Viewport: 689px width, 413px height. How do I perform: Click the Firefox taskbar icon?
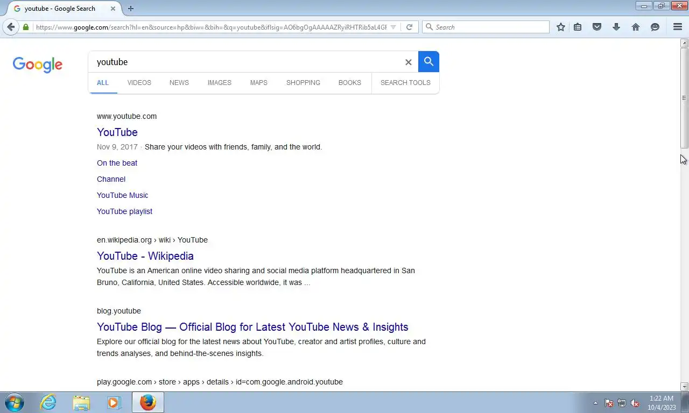tap(147, 402)
